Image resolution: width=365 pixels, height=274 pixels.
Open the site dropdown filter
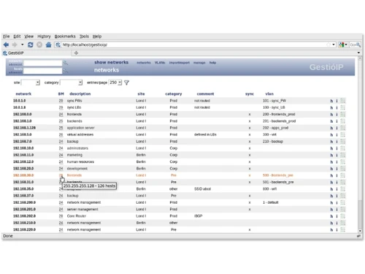(31, 83)
